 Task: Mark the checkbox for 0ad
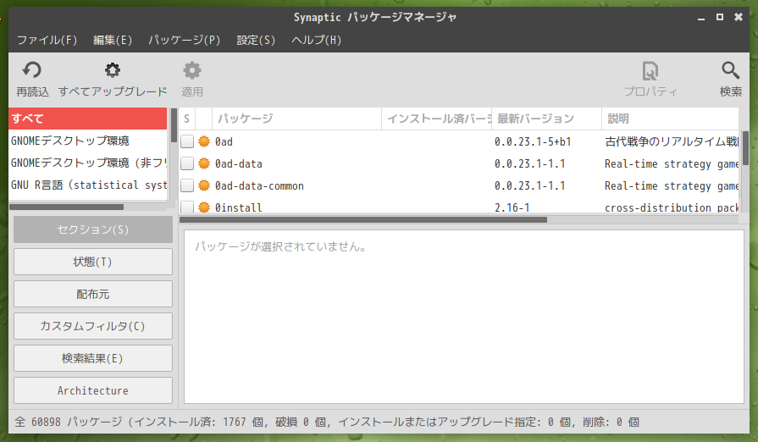(x=187, y=141)
